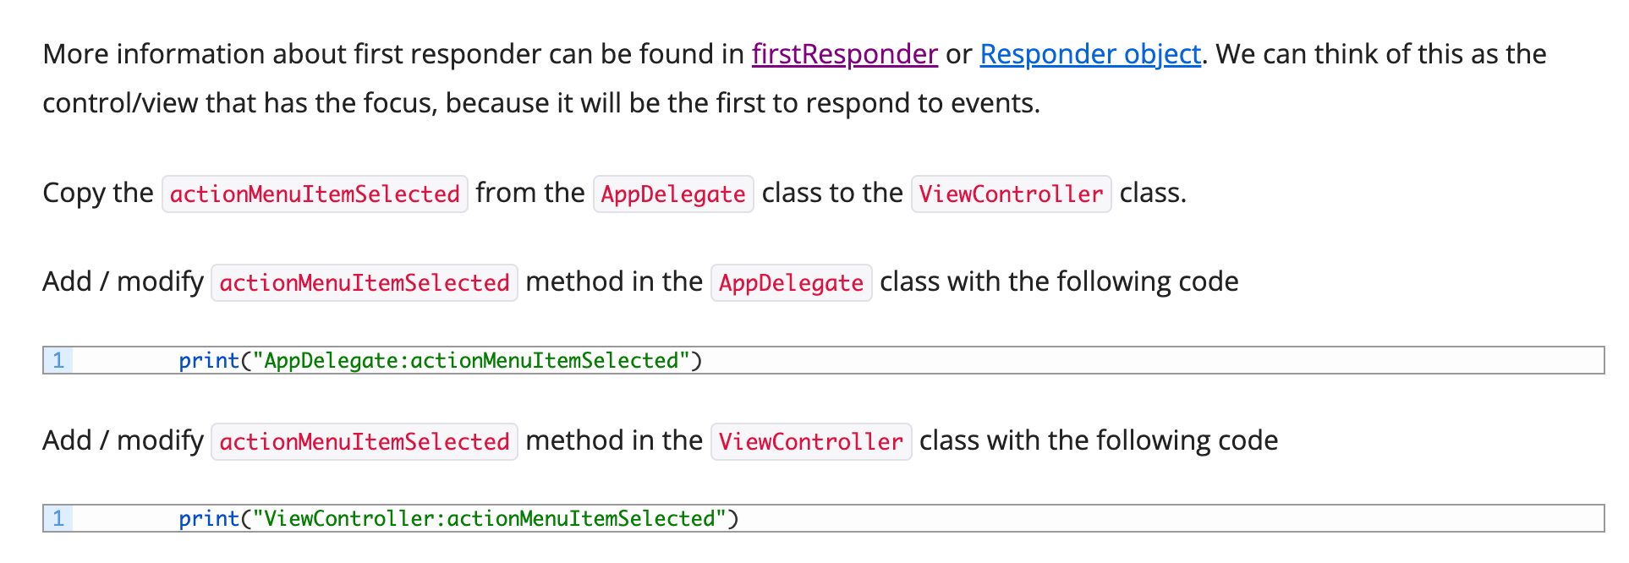Click ViewController code before 'class.' in copy sentence
This screenshot has height=563, width=1629.
click(1011, 194)
